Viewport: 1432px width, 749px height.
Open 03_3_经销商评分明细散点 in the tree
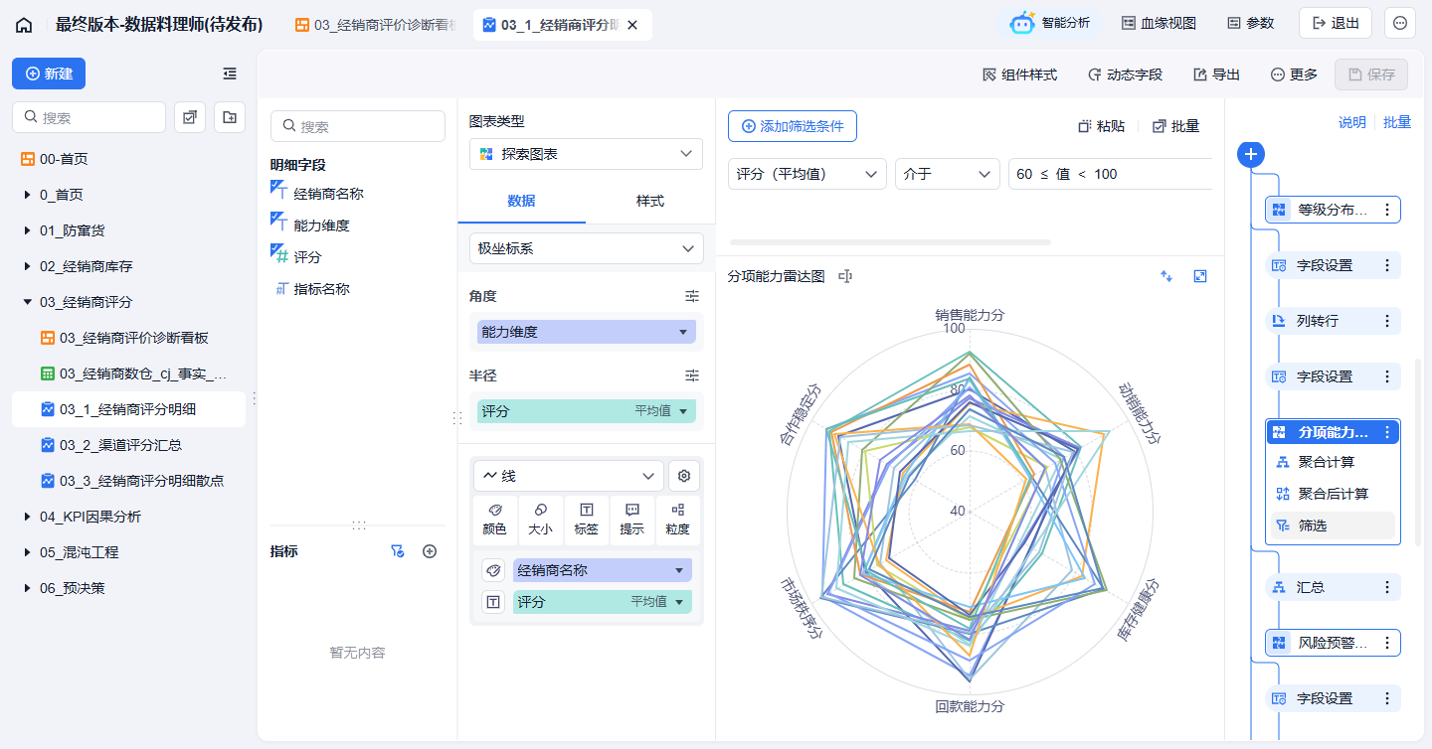(x=128, y=481)
